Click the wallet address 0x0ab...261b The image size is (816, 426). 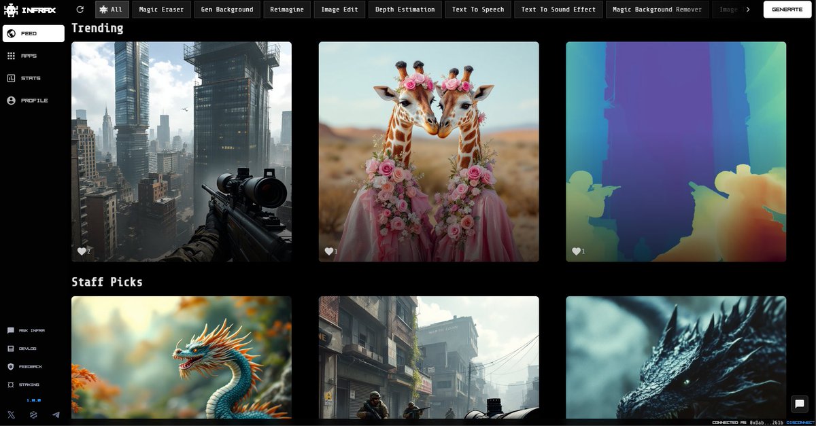coord(766,423)
